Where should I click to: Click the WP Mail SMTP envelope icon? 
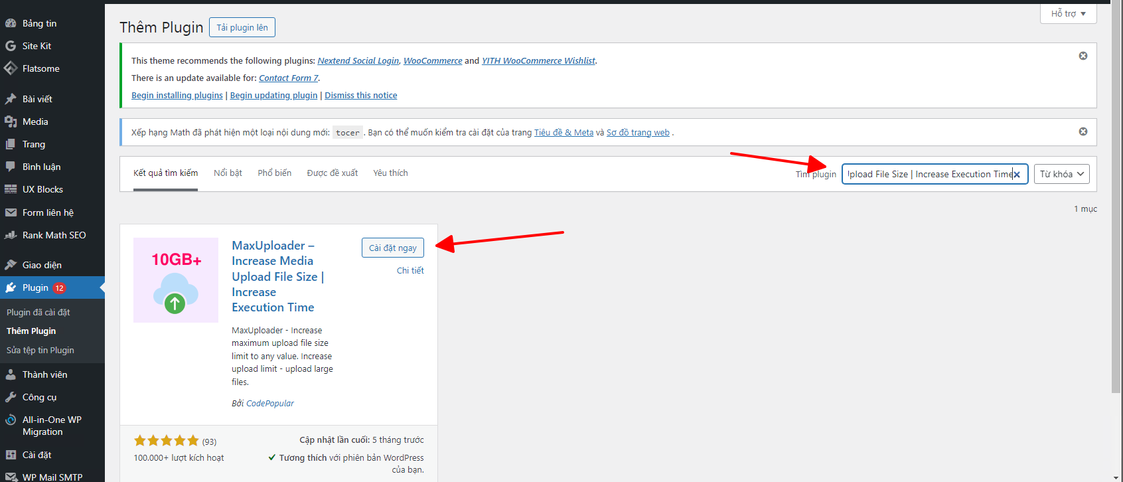11,477
